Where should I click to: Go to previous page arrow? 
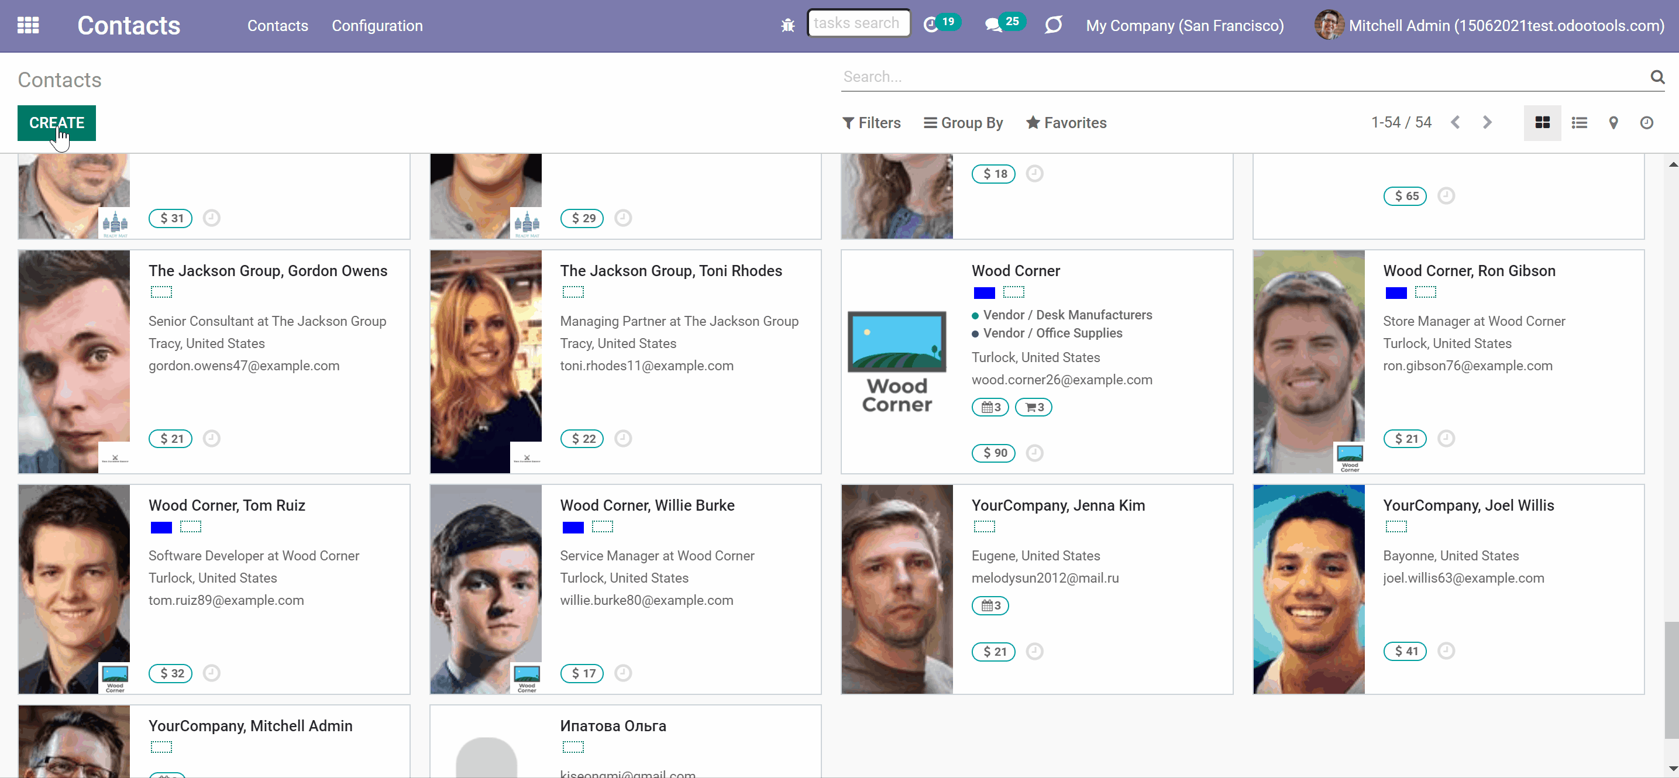1456,122
